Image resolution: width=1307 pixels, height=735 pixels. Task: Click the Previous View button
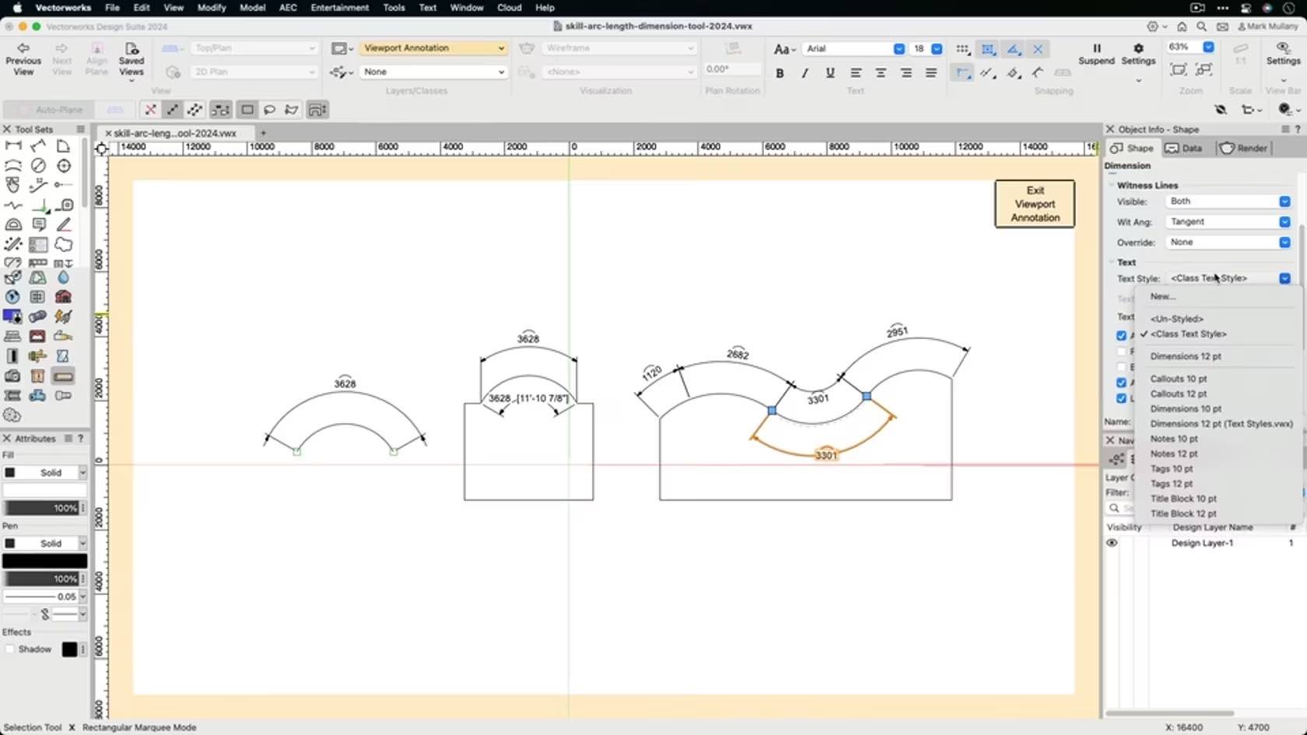tap(23, 59)
